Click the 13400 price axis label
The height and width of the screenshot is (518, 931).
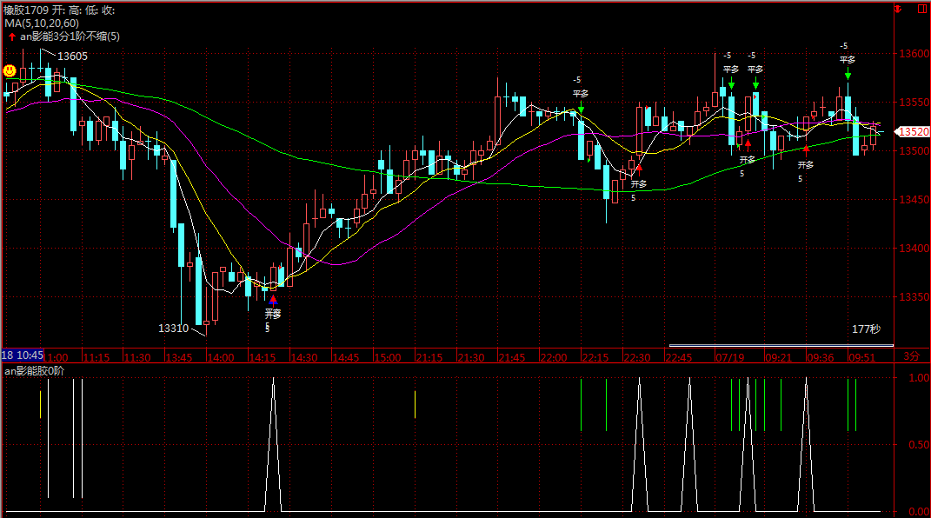click(914, 248)
